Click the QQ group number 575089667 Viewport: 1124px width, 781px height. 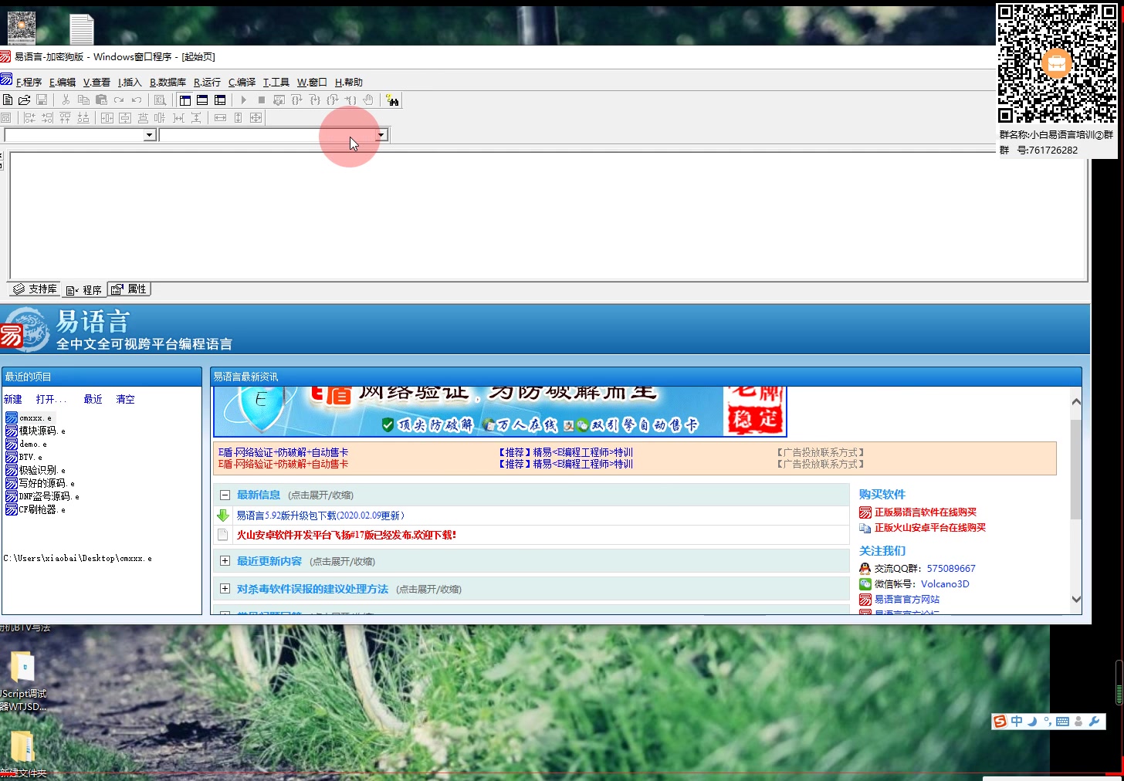[951, 569]
